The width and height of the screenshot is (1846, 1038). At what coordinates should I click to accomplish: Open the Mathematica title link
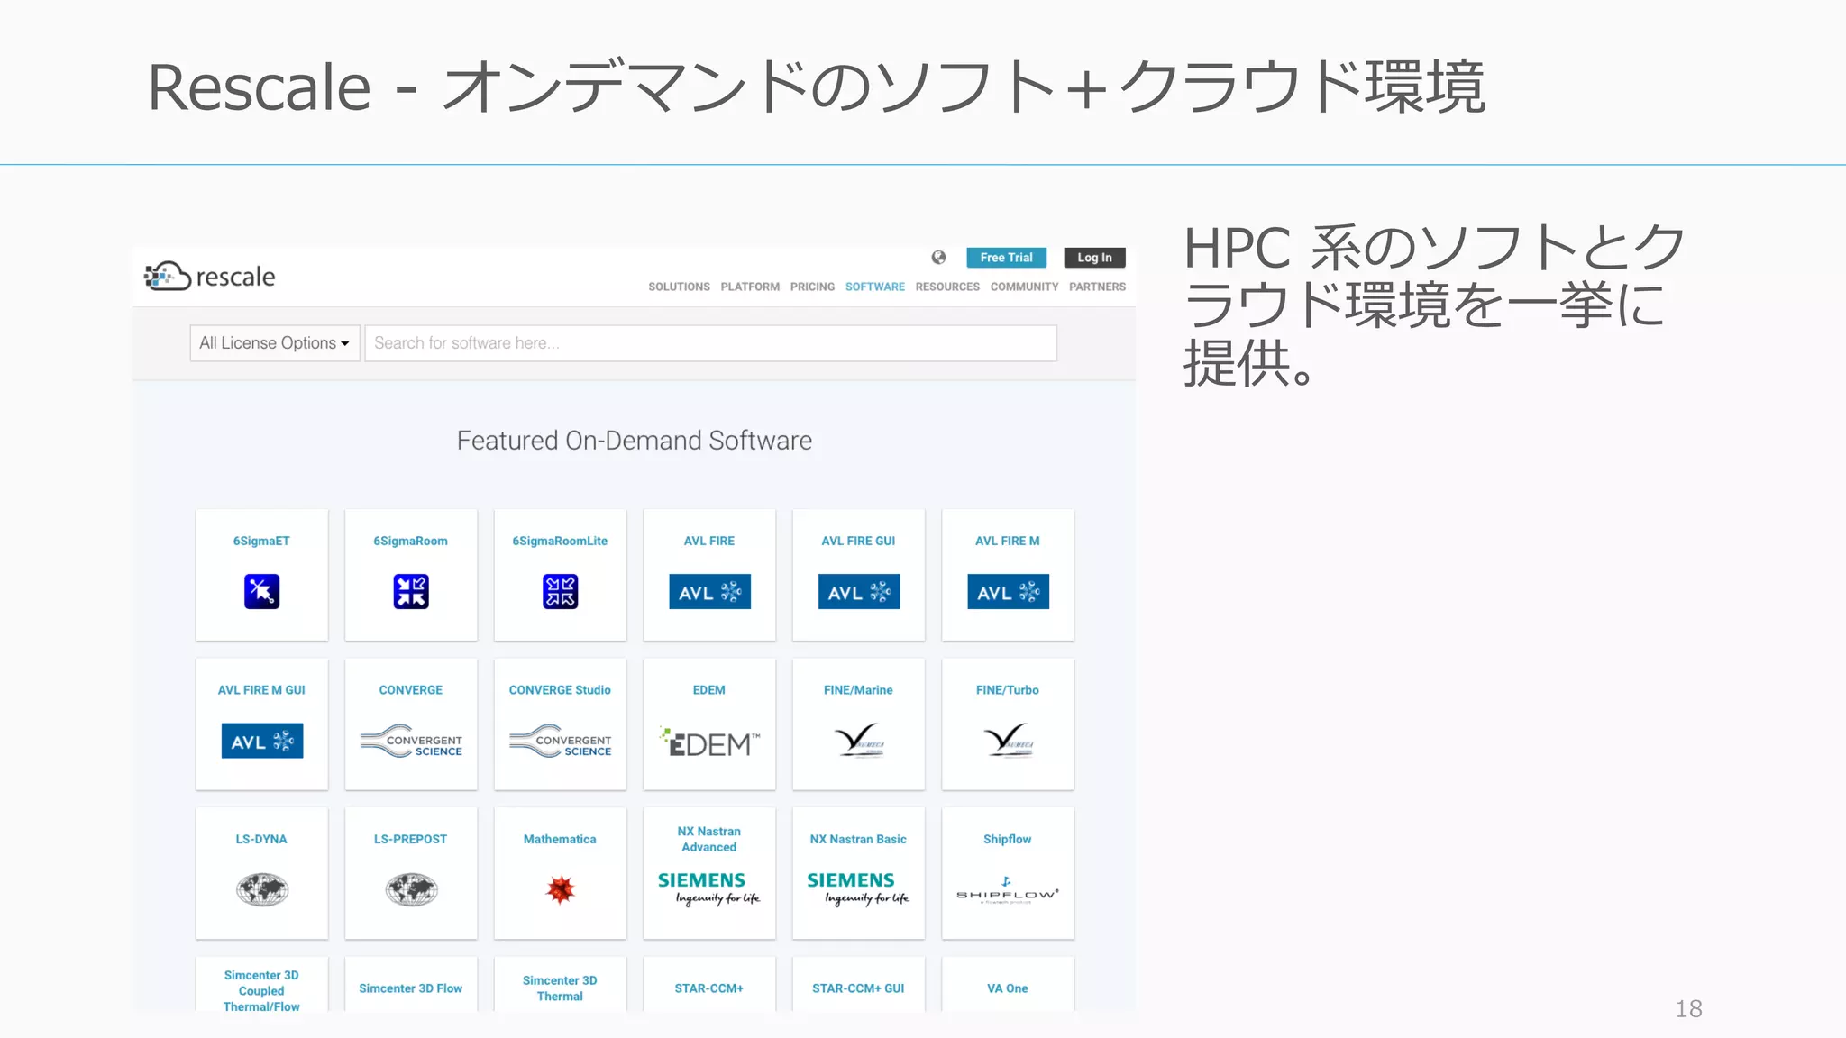coord(560,839)
